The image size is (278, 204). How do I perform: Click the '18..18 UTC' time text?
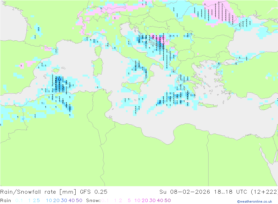pos(230,192)
